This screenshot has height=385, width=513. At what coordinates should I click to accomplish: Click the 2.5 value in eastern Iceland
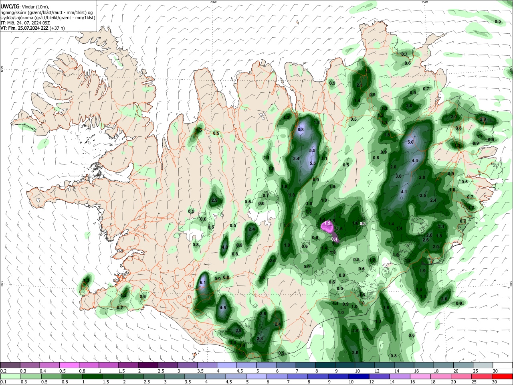[x=423, y=195]
